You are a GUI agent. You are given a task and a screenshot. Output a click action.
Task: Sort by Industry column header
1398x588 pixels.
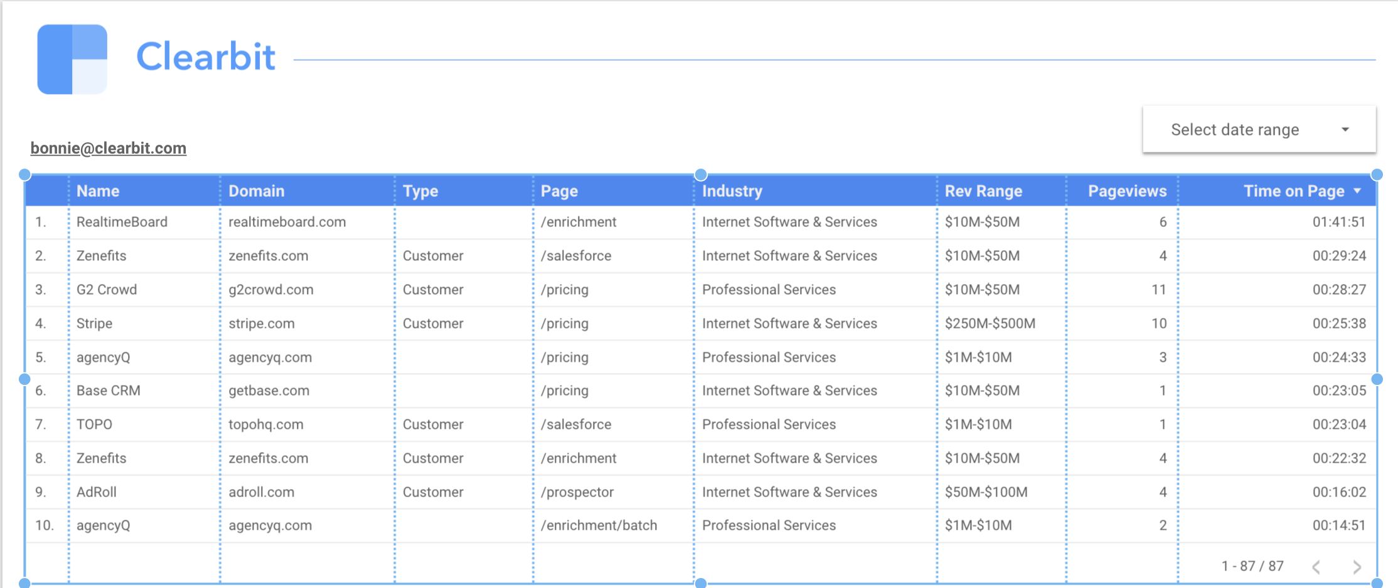732,191
